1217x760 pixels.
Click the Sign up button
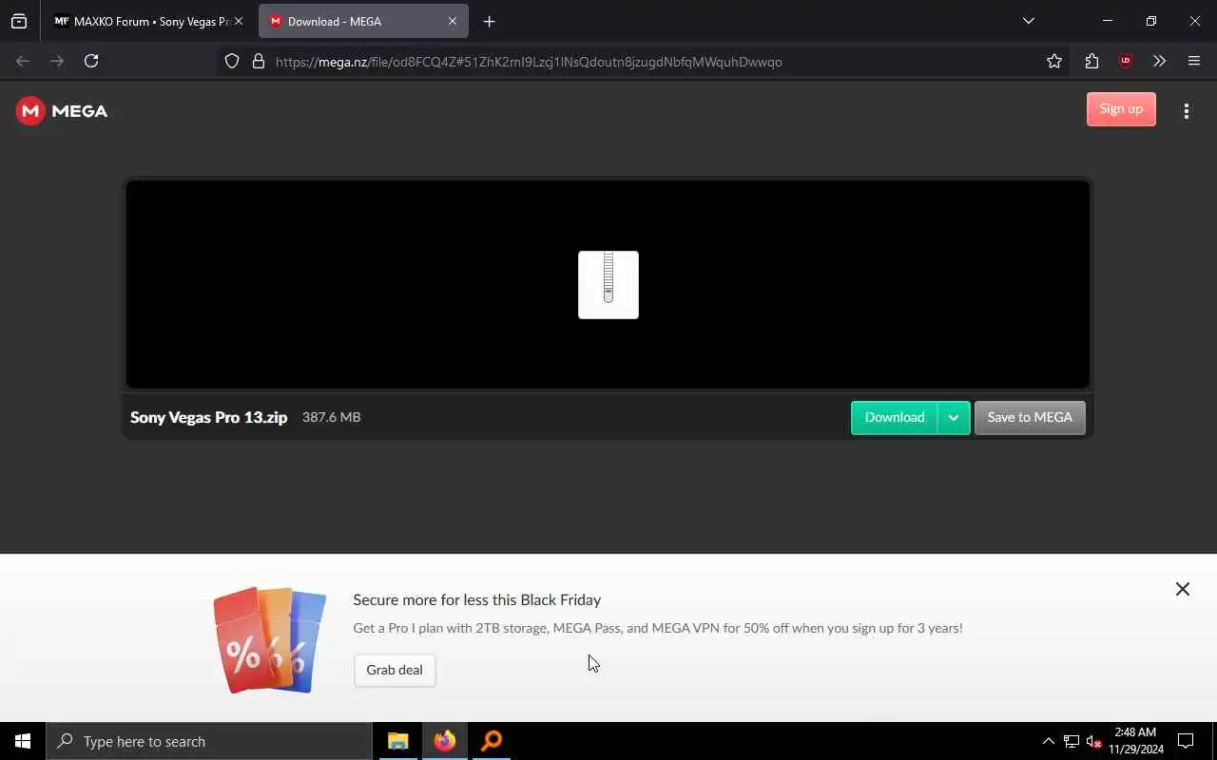[x=1121, y=109]
